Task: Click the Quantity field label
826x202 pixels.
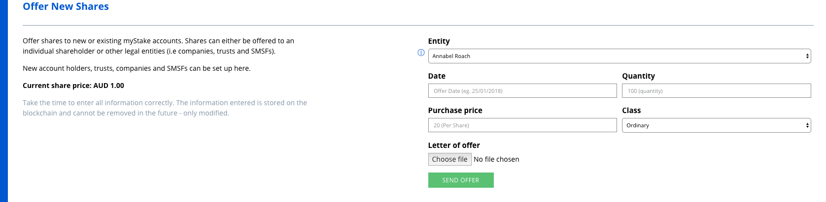Action: point(638,76)
